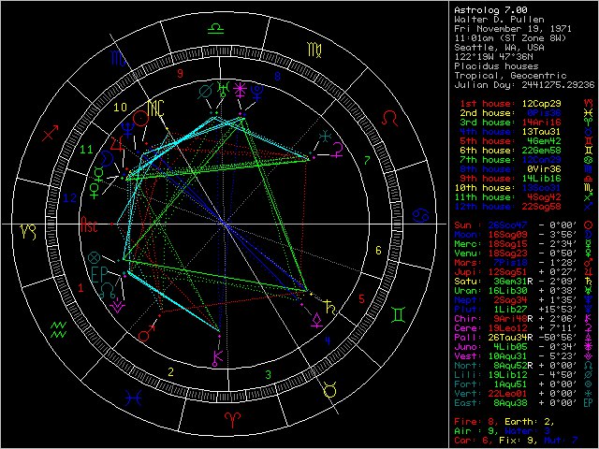Image resolution: width=599 pixels, height=449 pixels.
Task: Select the yellow Capricorn sign in the outer ring
Action: coord(29,232)
